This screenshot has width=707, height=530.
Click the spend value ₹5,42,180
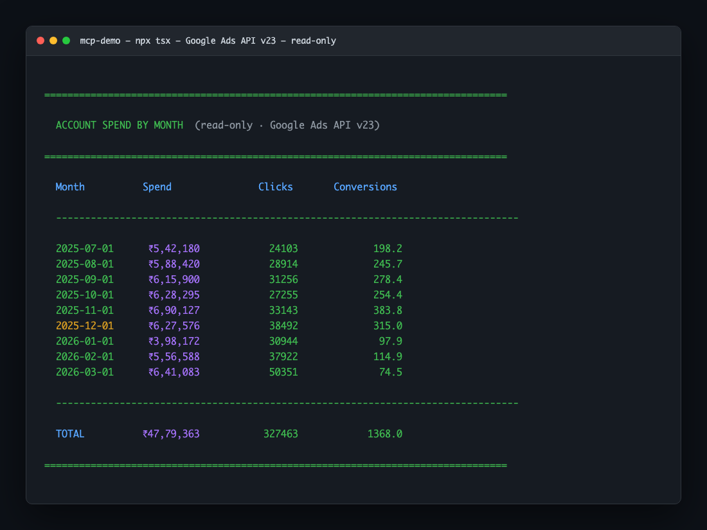click(x=174, y=248)
